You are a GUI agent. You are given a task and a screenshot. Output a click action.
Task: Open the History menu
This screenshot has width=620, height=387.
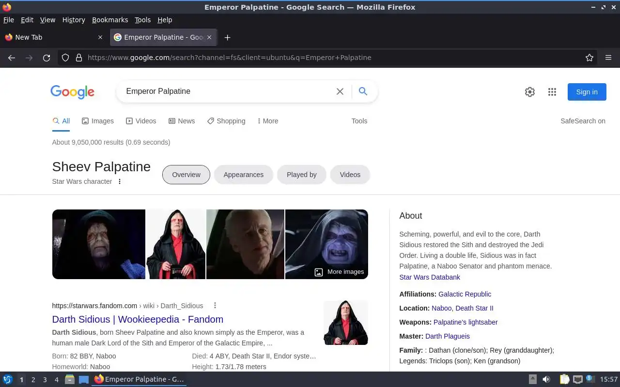(74, 20)
